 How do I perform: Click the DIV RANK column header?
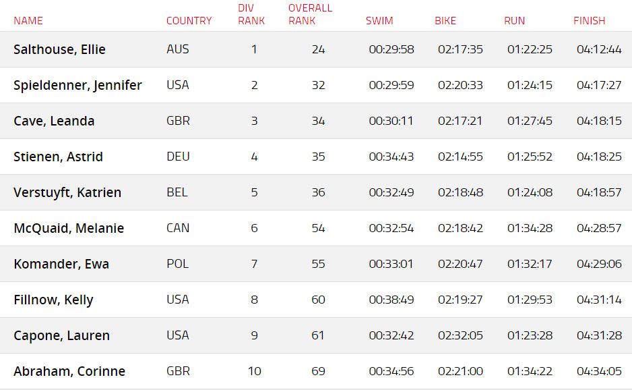(x=251, y=14)
